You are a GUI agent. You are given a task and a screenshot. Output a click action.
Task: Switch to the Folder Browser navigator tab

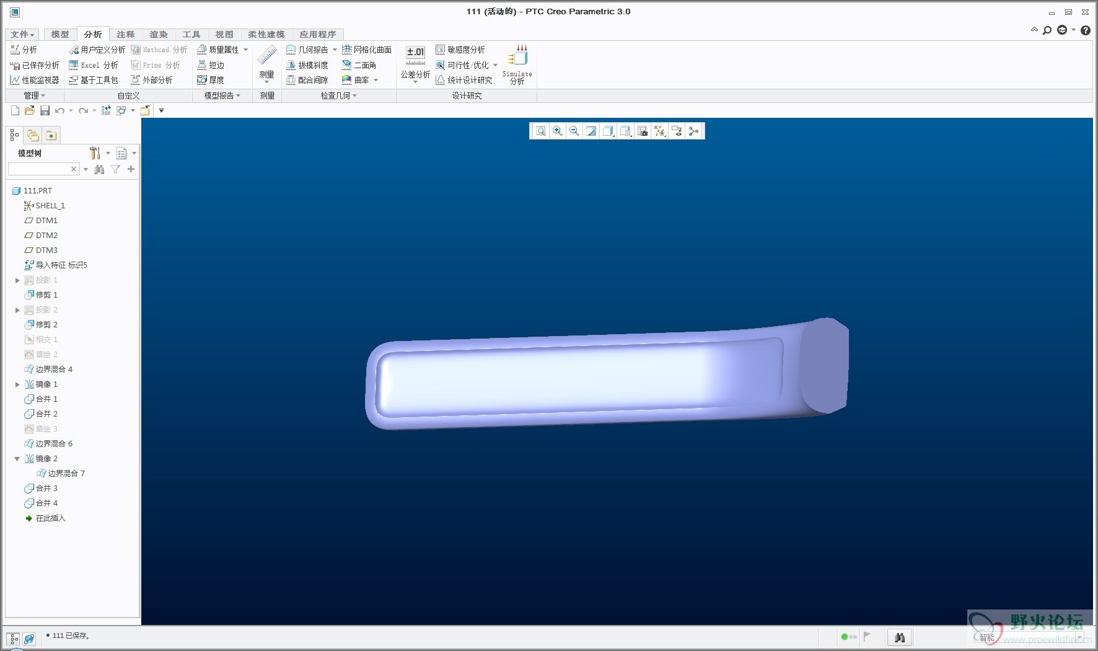(33, 135)
